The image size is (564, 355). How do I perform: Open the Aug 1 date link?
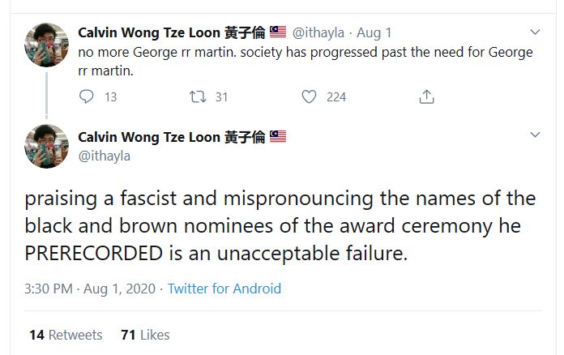tap(374, 32)
